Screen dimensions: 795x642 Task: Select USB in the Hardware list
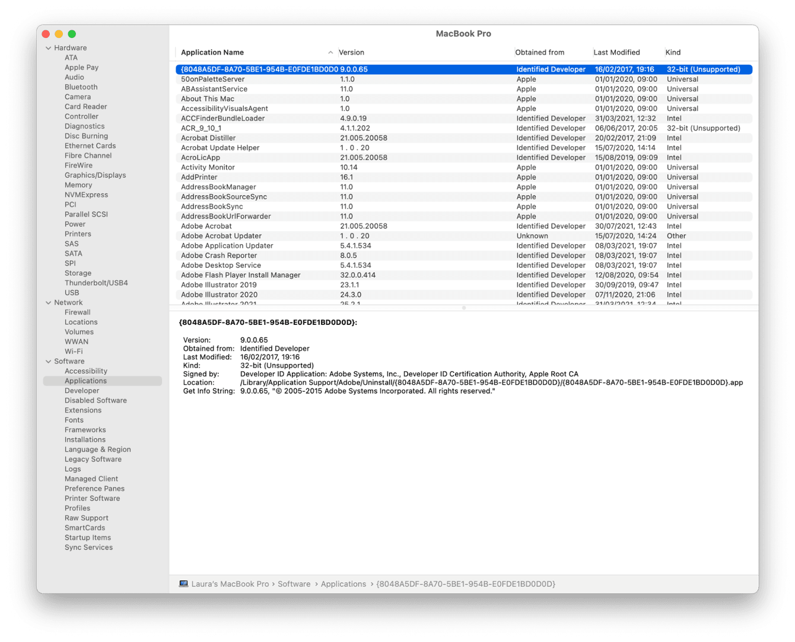point(72,293)
